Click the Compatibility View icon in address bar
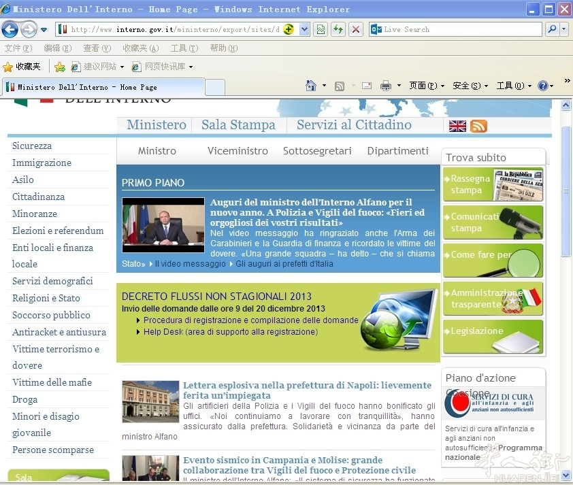This screenshot has height=485, width=573. coord(321,29)
